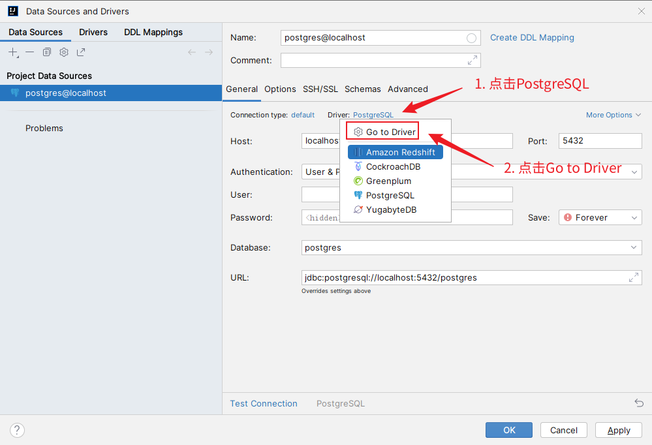This screenshot has height=445, width=652.
Task: Click the color circle in Name field
Action: tap(471, 38)
